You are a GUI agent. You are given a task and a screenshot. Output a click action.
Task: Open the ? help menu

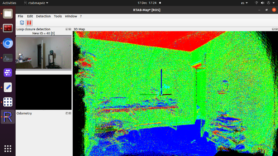pos(81,16)
